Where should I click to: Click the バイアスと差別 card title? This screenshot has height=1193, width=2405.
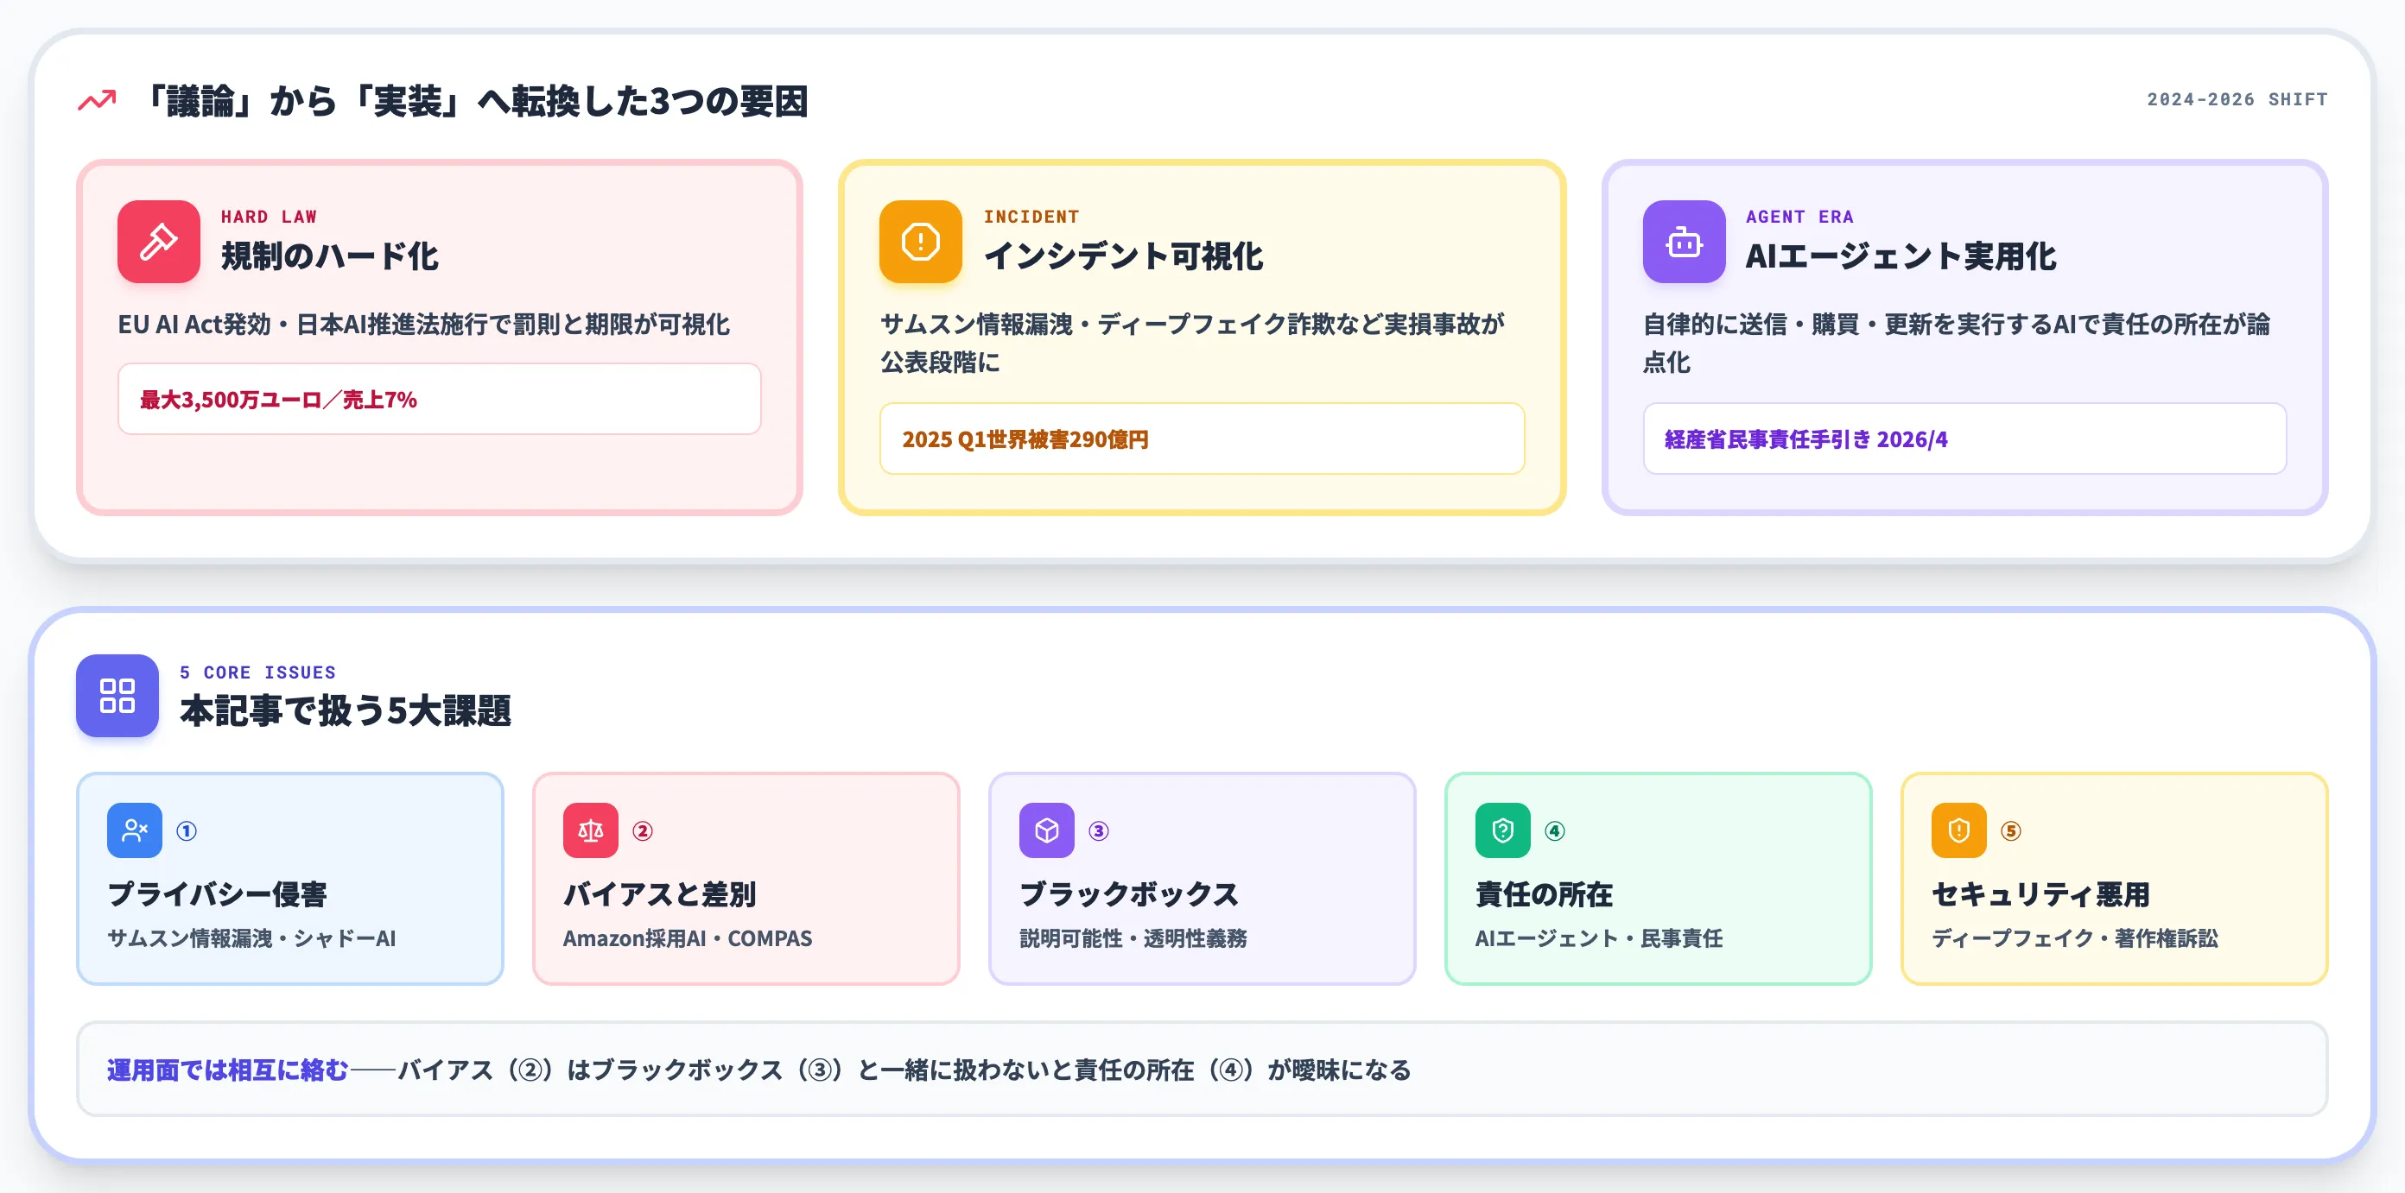660,893
